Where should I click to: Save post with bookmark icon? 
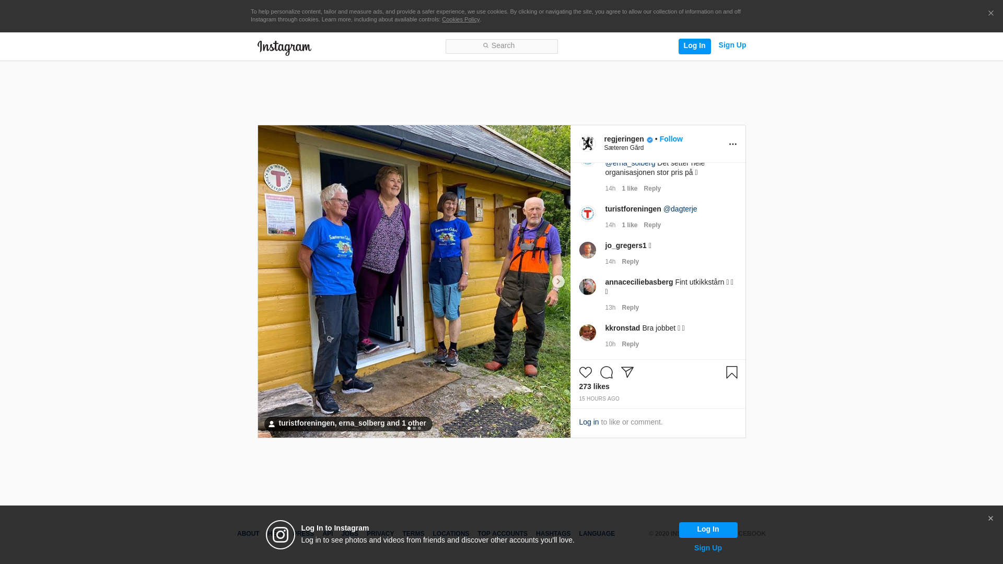(x=731, y=372)
